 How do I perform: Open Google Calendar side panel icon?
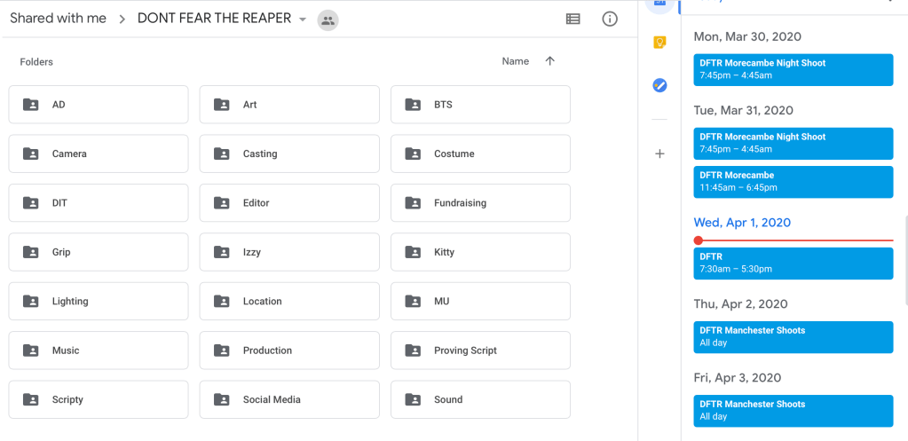(x=659, y=4)
